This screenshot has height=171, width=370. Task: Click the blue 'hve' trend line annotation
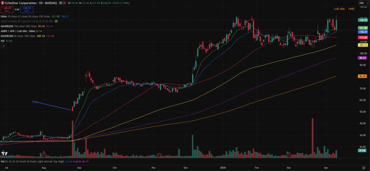[54, 106]
